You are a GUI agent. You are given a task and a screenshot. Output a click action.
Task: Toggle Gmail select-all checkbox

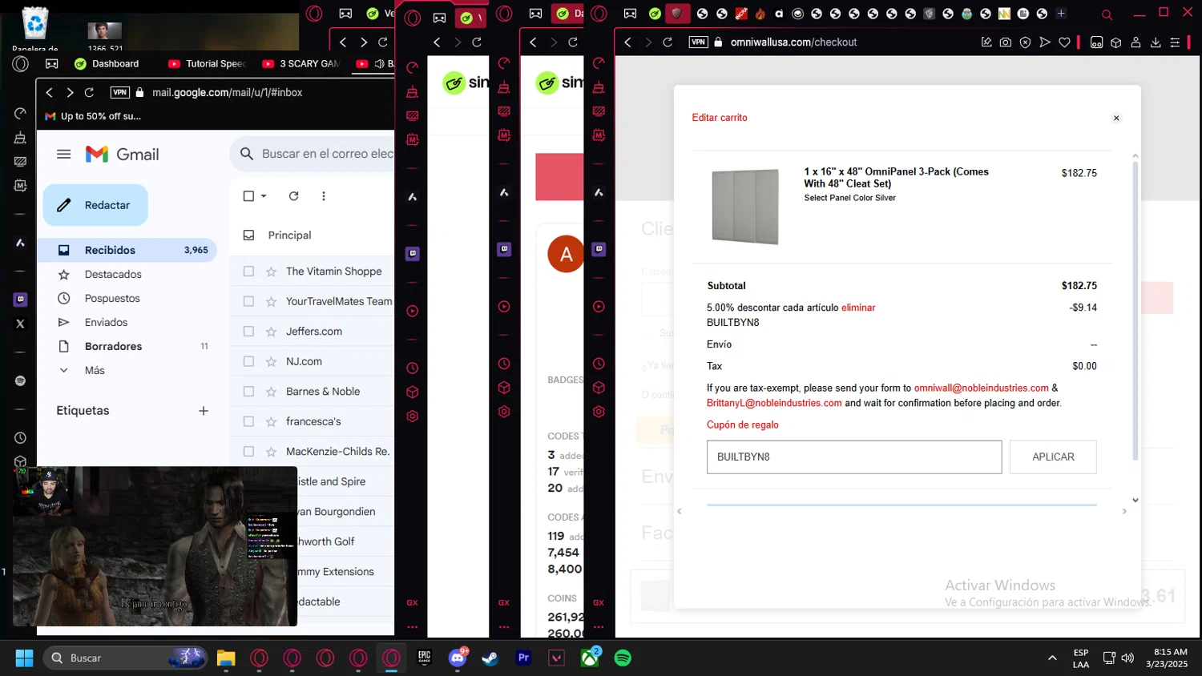[248, 196]
